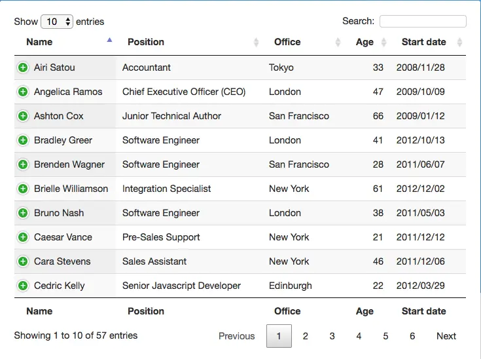Expand Airi Satou row details
Viewport: 481px width, 359px height.
pos(23,67)
